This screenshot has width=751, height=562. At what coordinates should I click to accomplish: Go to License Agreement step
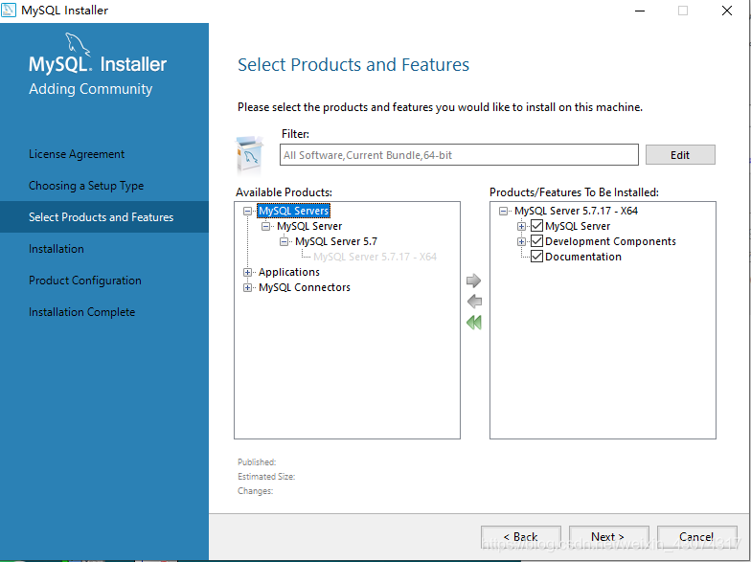(x=77, y=154)
